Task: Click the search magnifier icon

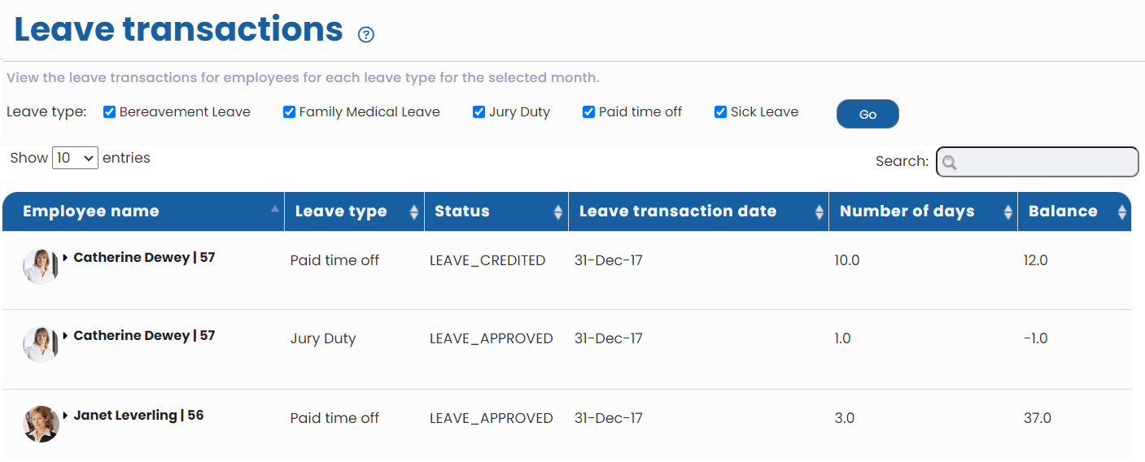Action: [x=949, y=163]
